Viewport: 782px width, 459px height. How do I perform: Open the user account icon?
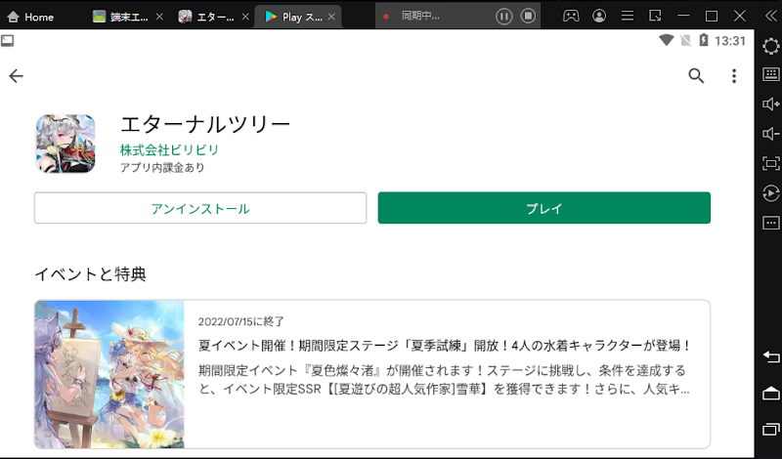599,16
